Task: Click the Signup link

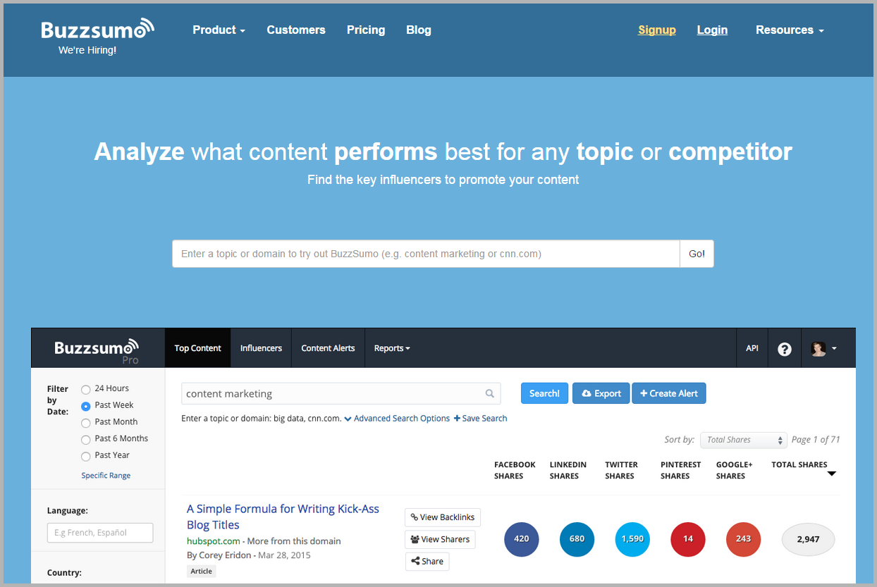Action: pos(657,30)
